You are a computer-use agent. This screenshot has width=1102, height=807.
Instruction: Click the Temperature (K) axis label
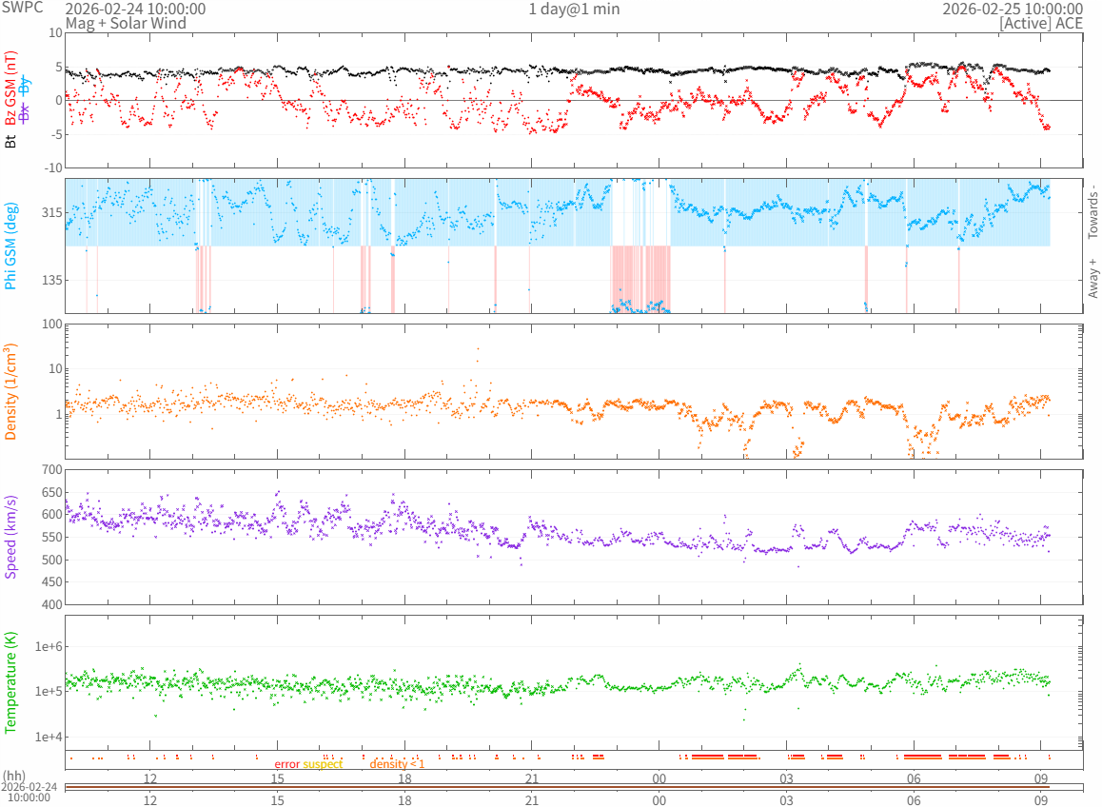pyautogui.click(x=10, y=682)
